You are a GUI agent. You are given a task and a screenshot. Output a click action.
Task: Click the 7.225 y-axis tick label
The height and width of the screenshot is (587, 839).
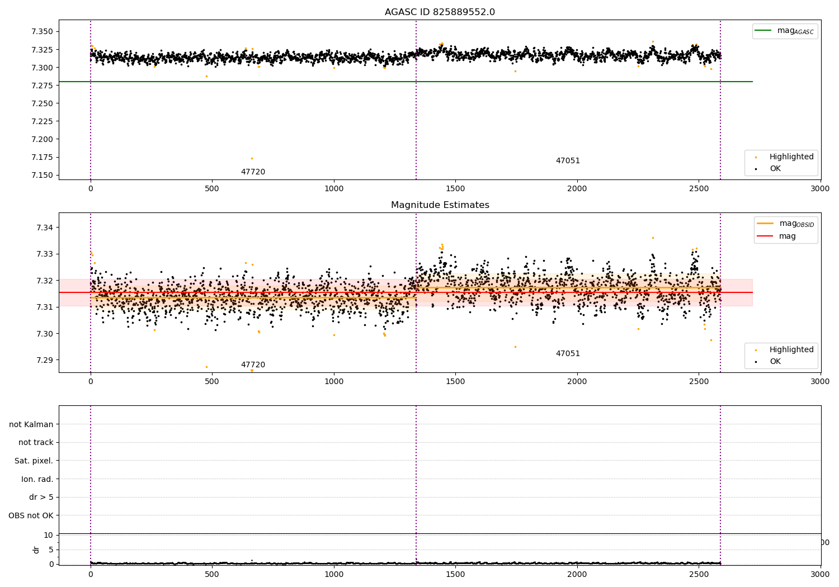coord(42,121)
